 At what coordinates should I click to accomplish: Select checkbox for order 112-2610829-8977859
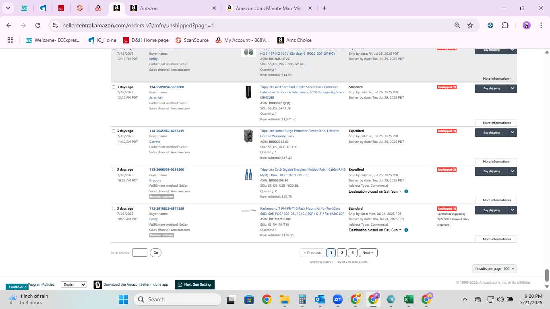click(x=114, y=208)
